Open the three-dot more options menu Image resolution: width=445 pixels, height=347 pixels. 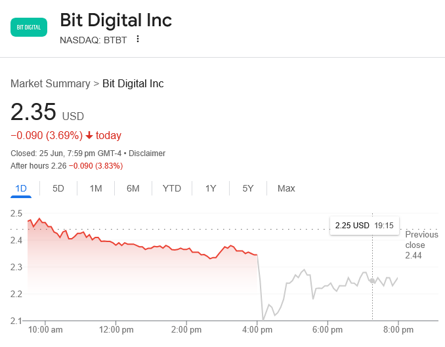click(138, 39)
